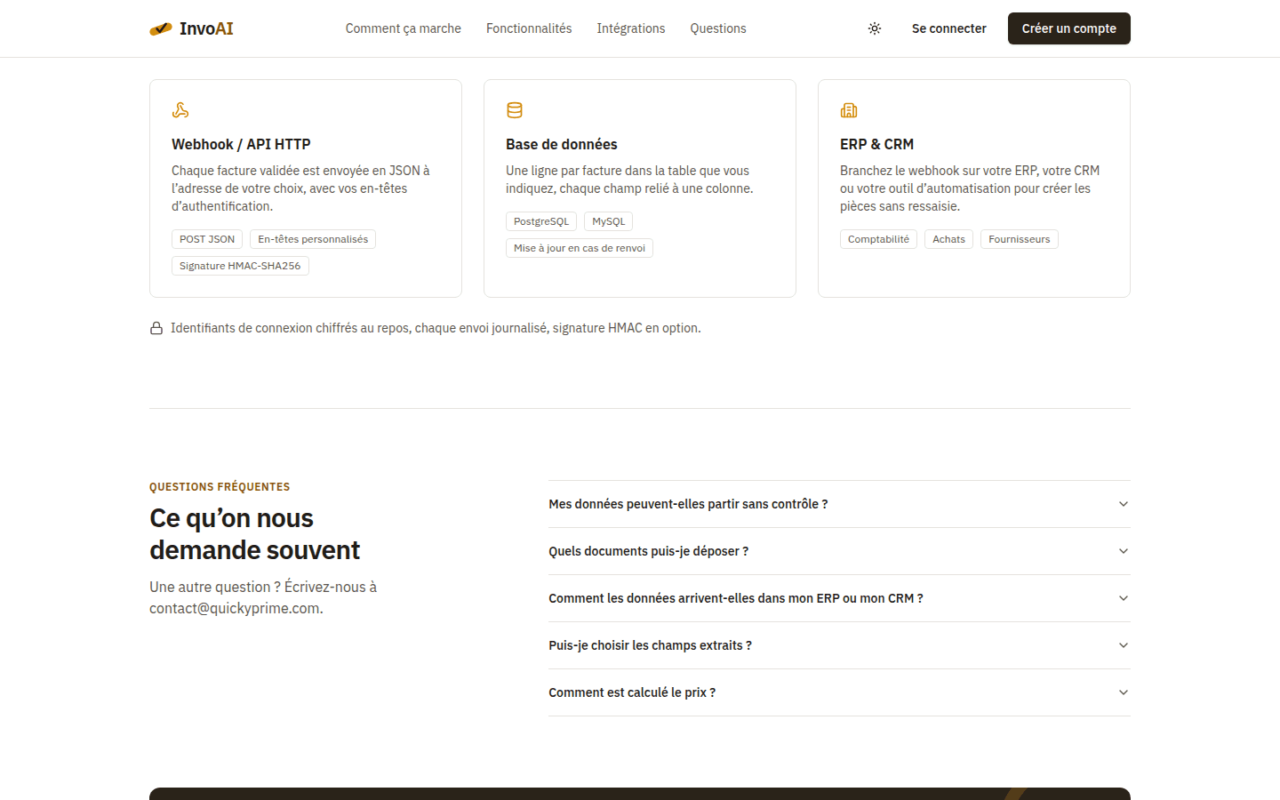The width and height of the screenshot is (1280, 800).
Task: Click the chevron on the Comment est calculé le prix row
Action: click(x=1124, y=692)
